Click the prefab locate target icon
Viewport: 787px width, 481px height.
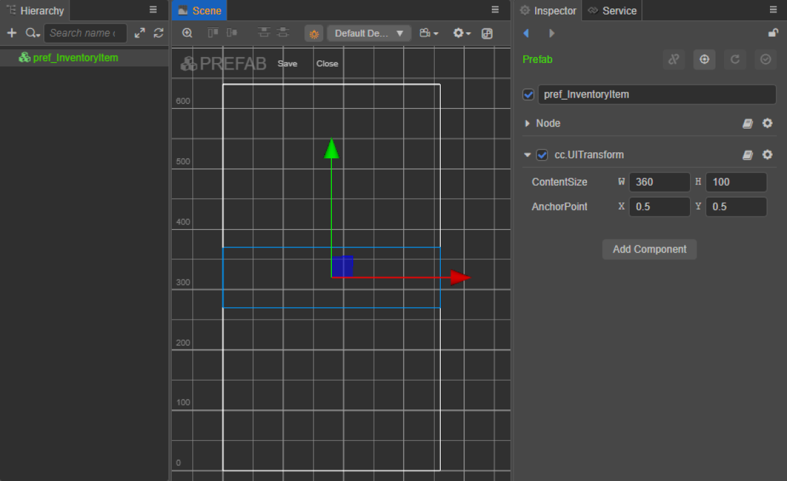tap(704, 60)
